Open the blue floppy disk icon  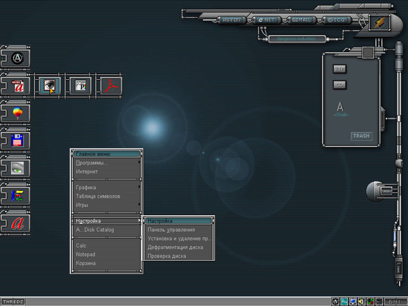18,141
